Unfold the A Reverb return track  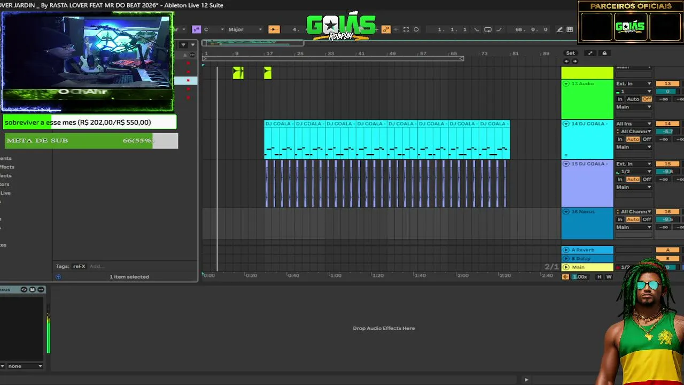click(x=566, y=250)
